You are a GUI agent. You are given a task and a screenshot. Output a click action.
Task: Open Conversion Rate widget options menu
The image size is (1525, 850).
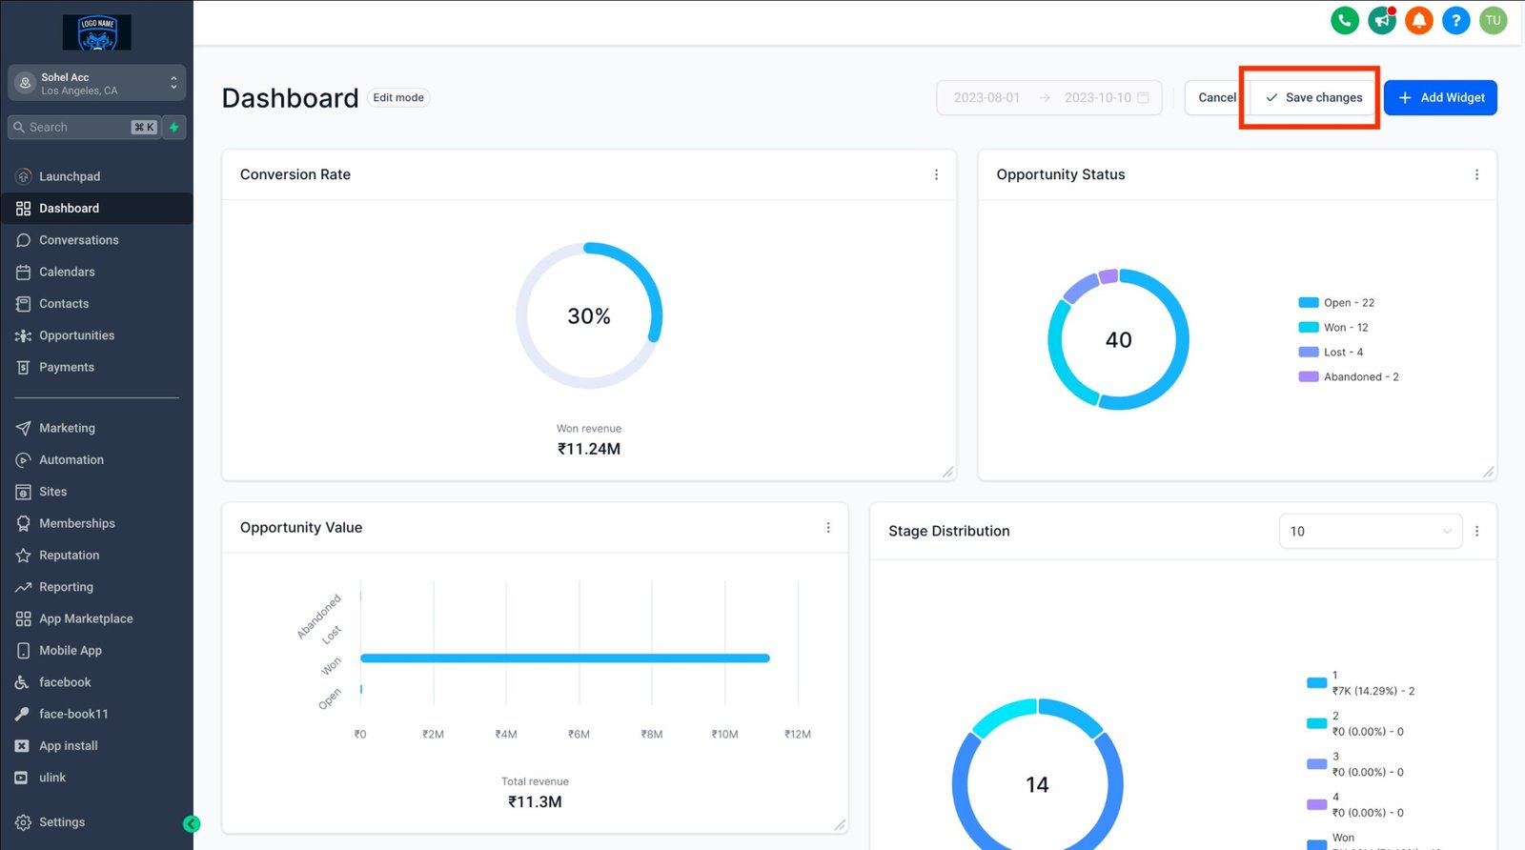[x=936, y=174]
